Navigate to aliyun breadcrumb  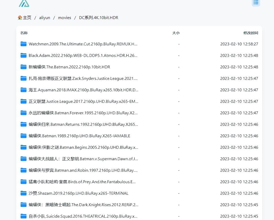44,17
